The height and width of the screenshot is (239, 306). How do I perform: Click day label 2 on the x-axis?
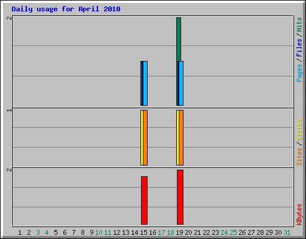[x=29, y=232]
